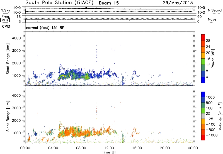The width and height of the screenshot is (223, 154).
Task: Pick the blue power swatch below 4 dB
Action: [x=203, y=80]
